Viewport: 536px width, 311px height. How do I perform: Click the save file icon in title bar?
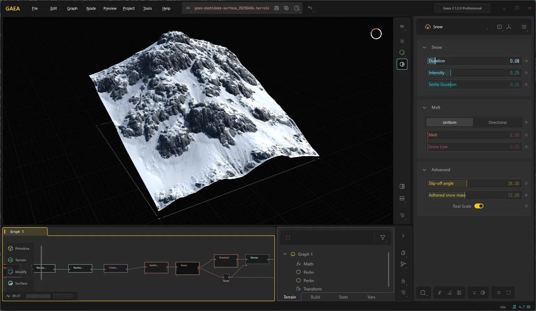[x=276, y=8]
